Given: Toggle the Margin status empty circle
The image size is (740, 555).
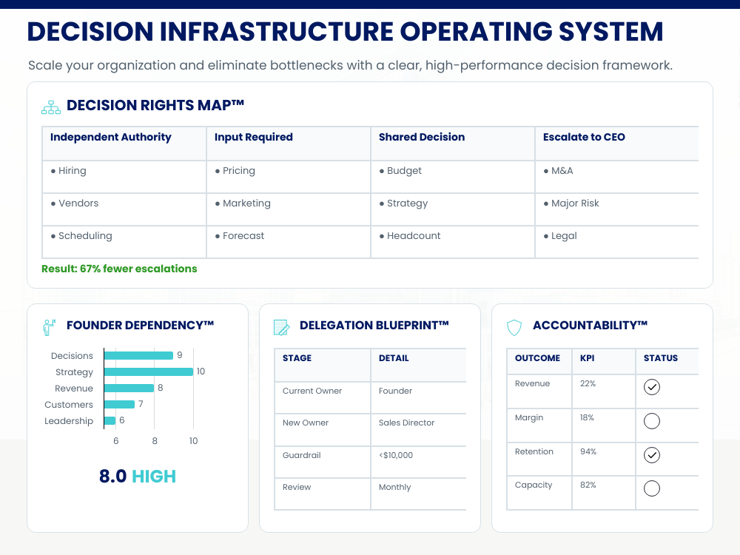Looking at the screenshot, I should pos(652,421).
